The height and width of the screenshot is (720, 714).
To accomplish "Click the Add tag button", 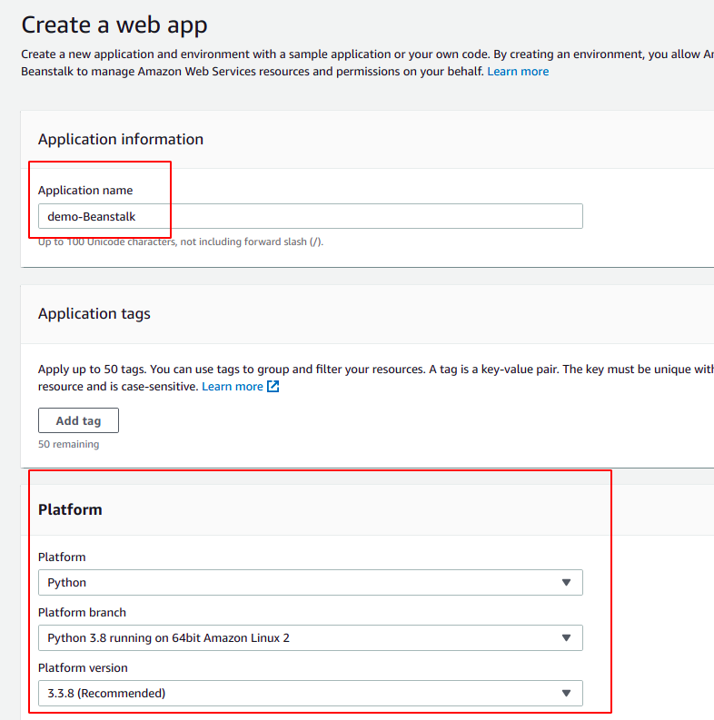I will [x=78, y=420].
